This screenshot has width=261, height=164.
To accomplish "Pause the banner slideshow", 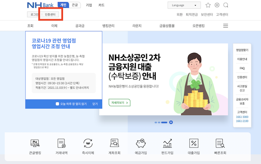I will click(171, 122).
